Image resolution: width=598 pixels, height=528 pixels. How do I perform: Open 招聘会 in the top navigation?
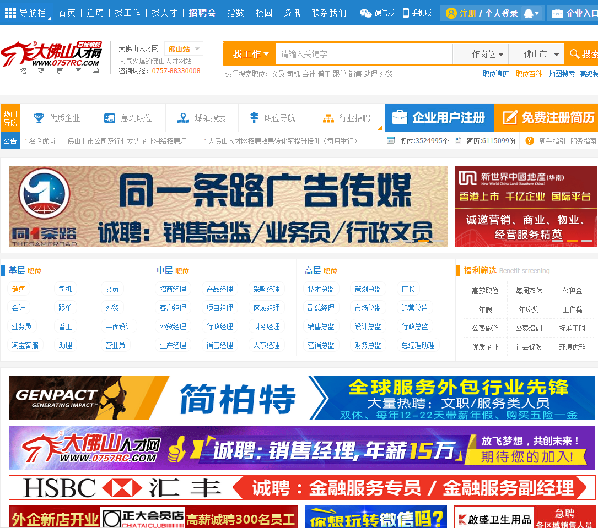tap(202, 13)
